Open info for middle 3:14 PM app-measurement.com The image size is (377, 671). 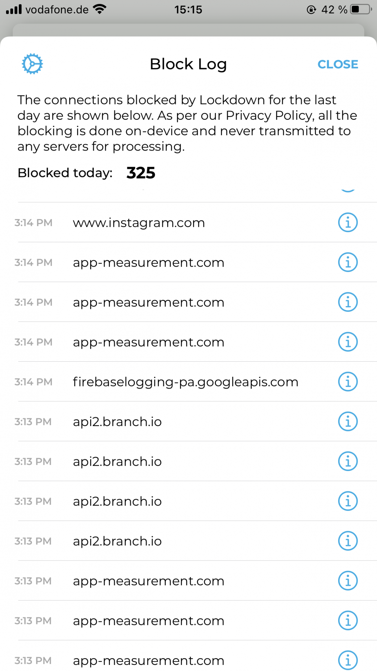coord(348,302)
